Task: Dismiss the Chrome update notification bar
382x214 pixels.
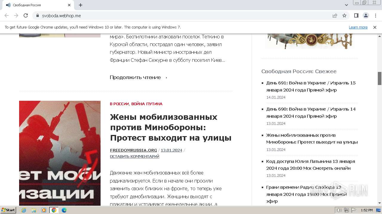Action: [375, 27]
